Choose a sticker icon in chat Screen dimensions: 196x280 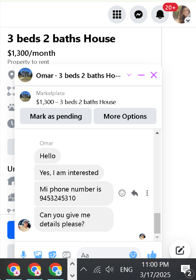[52, 254]
